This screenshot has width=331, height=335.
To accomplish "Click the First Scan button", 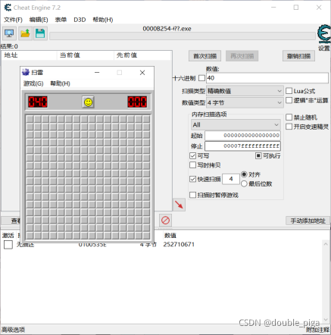I will (205, 56).
